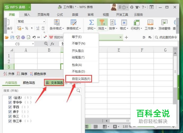Click the zoom slider handle
The image size is (183, 133).
pyautogui.click(x=155, y=127)
